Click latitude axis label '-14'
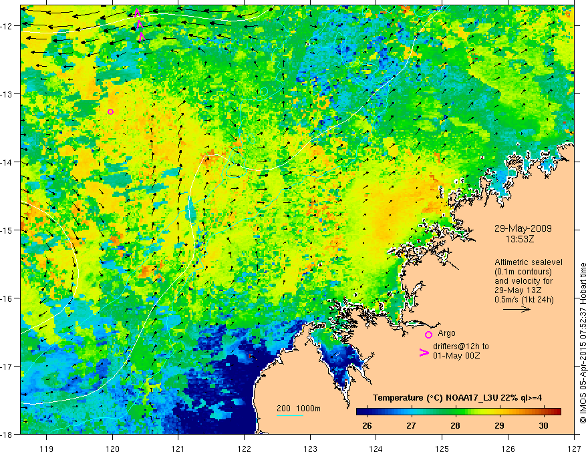 click(x=7, y=162)
